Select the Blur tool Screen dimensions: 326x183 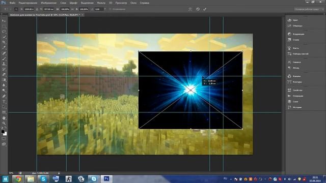4,85
